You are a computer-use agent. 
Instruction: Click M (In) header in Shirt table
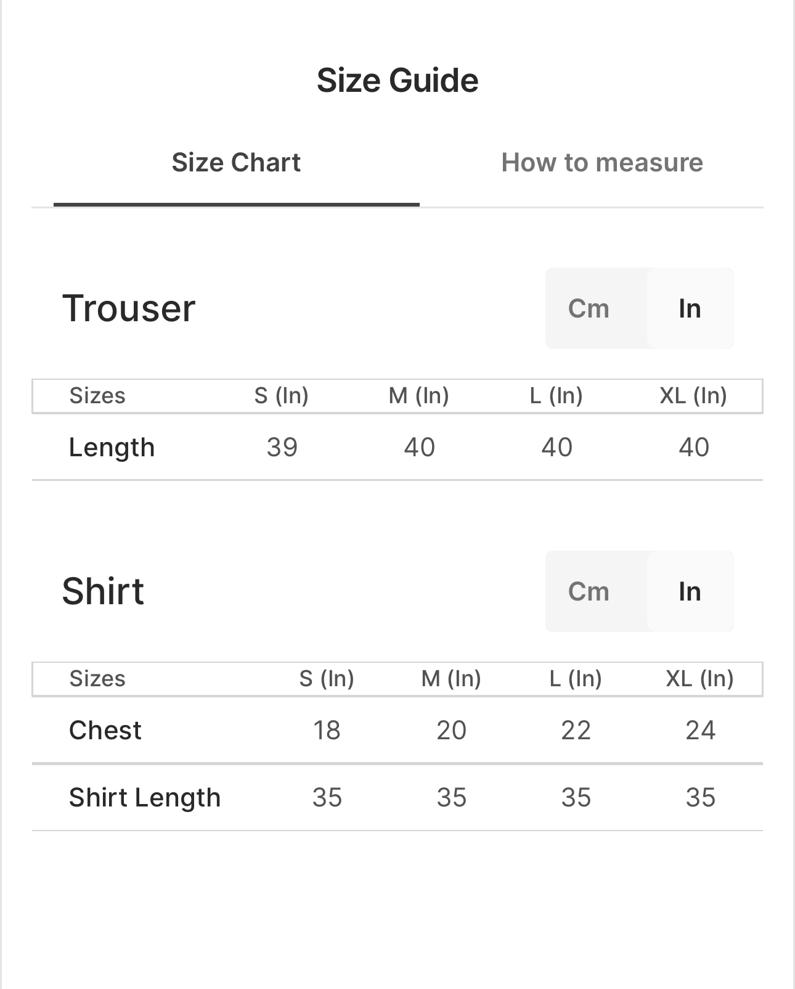(451, 678)
